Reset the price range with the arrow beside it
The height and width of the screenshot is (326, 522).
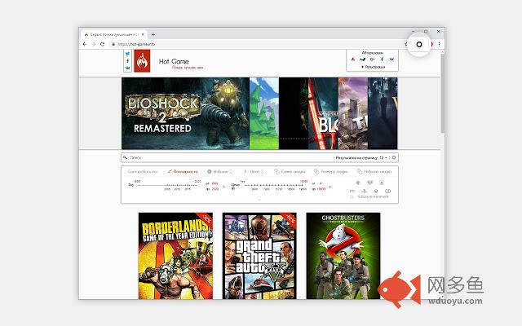coord(330,187)
